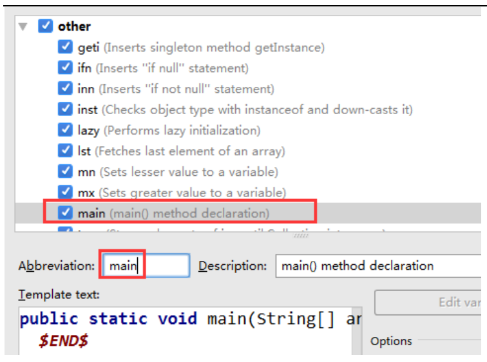This screenshot has width=487, height=362.
Task: Click the Template text label
Action: (x=59, y=294)
